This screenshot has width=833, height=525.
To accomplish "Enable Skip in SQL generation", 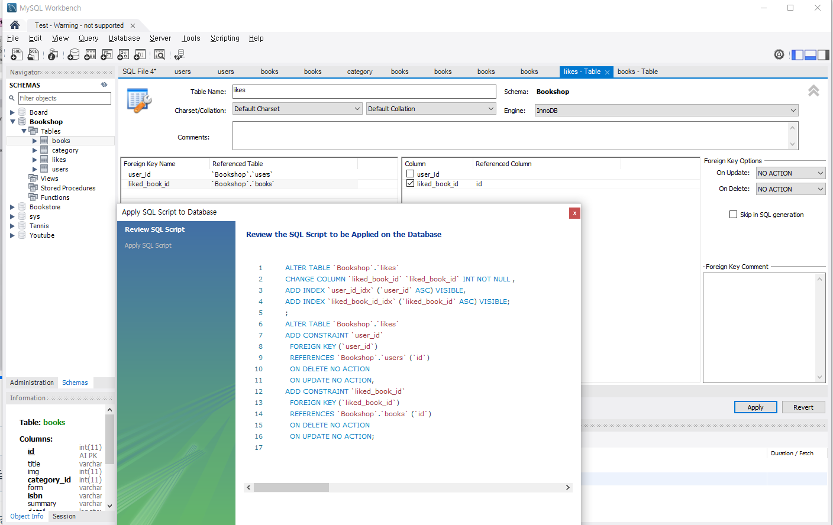I will 733,215.
